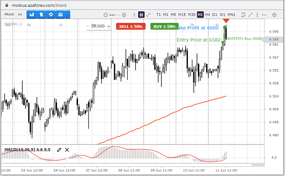The image size is (285, 176).
Task: Select the candlestick chart type icon
Action: click(141, 15)
